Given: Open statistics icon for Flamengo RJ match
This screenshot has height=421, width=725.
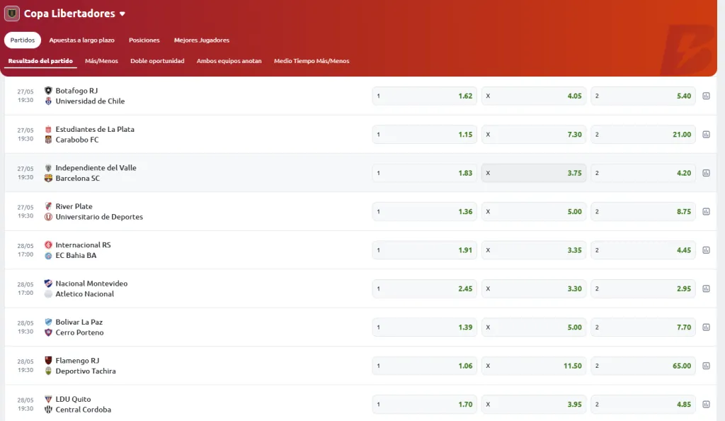Looking at the screenshot, I should [x=706, y=366].
